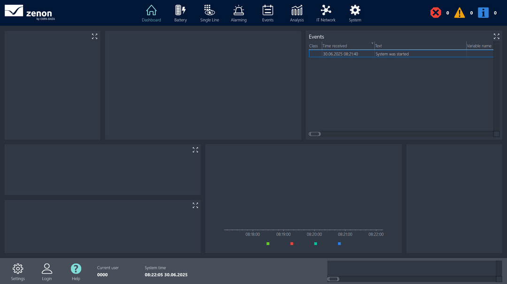Image resolution: width=507 pixels, height=284 pixels.
Task: Click the red trend legend square
Action: point(292,244)
